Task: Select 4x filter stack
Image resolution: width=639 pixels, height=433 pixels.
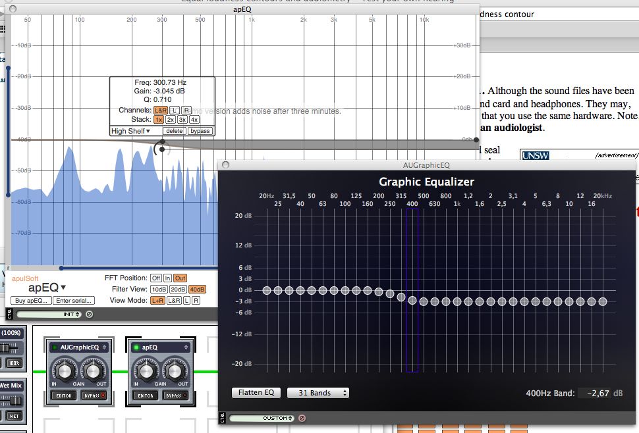Action: point(194,120)
